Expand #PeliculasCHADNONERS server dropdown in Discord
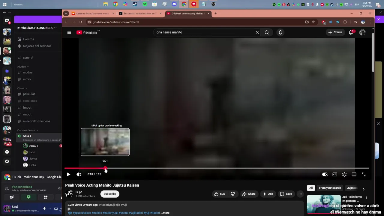Screen dimensions: 384x216 pyautogui.click(x=37, y=28)
